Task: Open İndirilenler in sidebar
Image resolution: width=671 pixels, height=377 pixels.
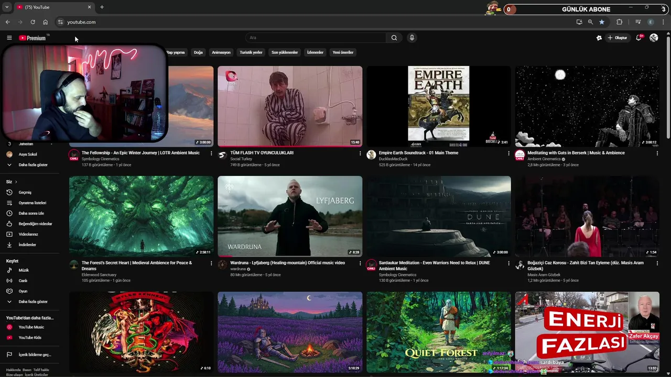Action: coord(29,245)
